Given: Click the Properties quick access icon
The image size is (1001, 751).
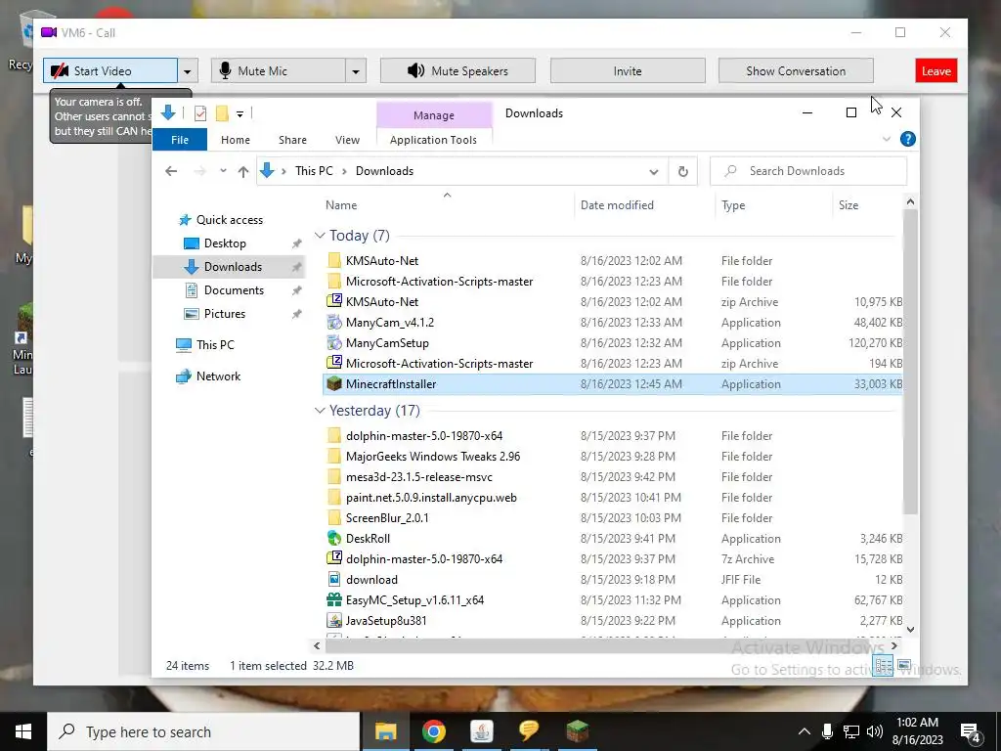Looking at the screenshot, I should 200,113.
